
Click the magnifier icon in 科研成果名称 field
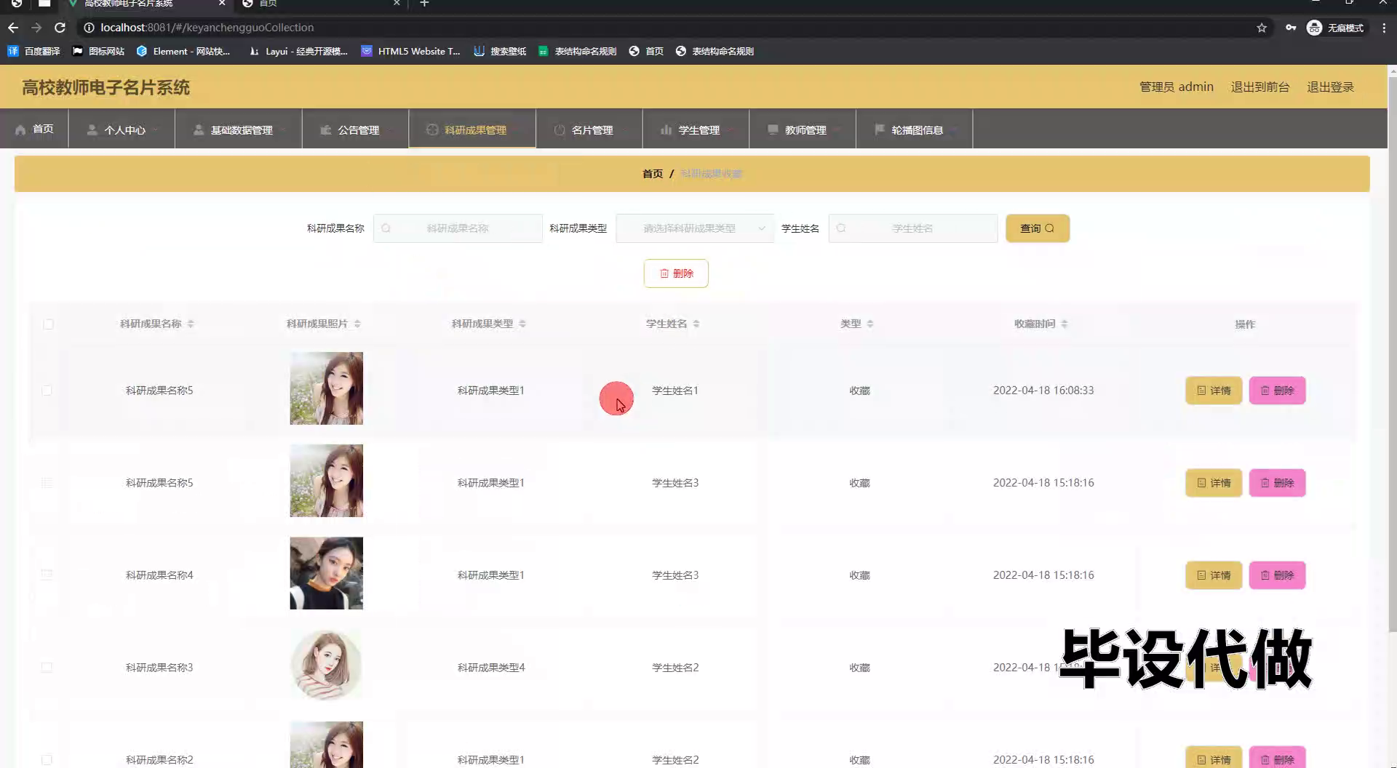point(386,228)
